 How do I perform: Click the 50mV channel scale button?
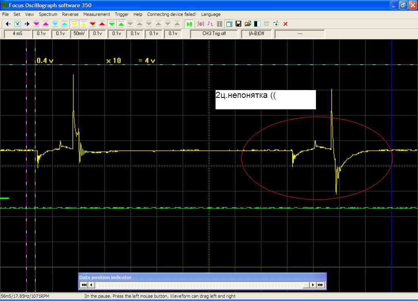coord(79,33)
